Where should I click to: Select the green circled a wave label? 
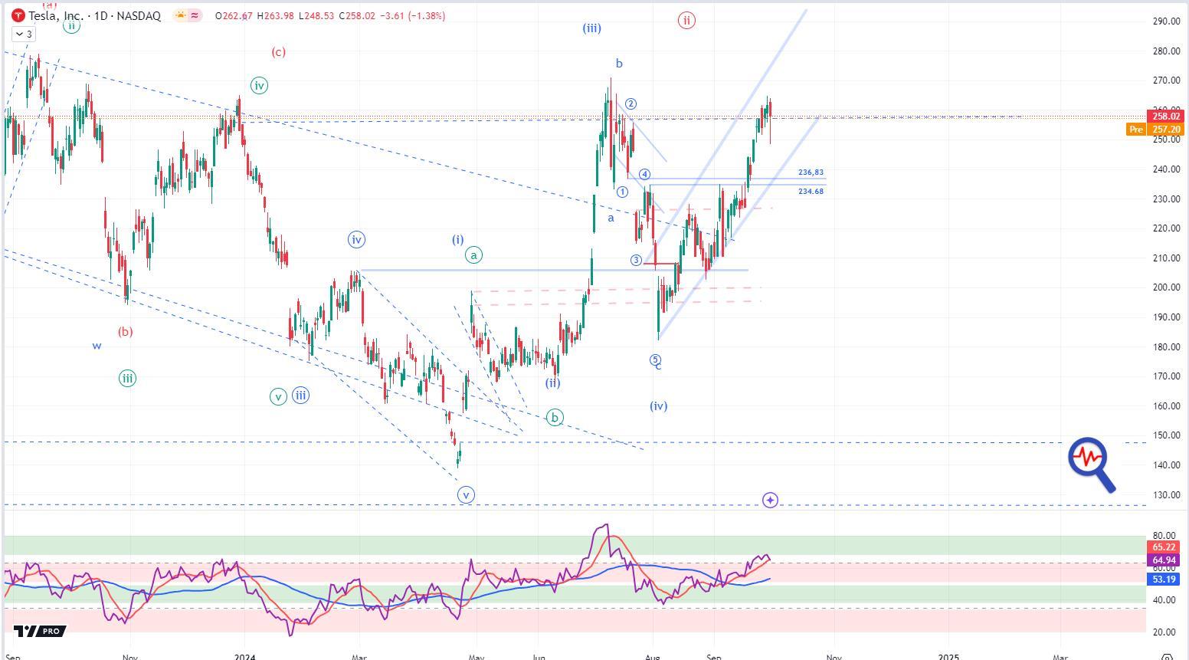point(474,255)
